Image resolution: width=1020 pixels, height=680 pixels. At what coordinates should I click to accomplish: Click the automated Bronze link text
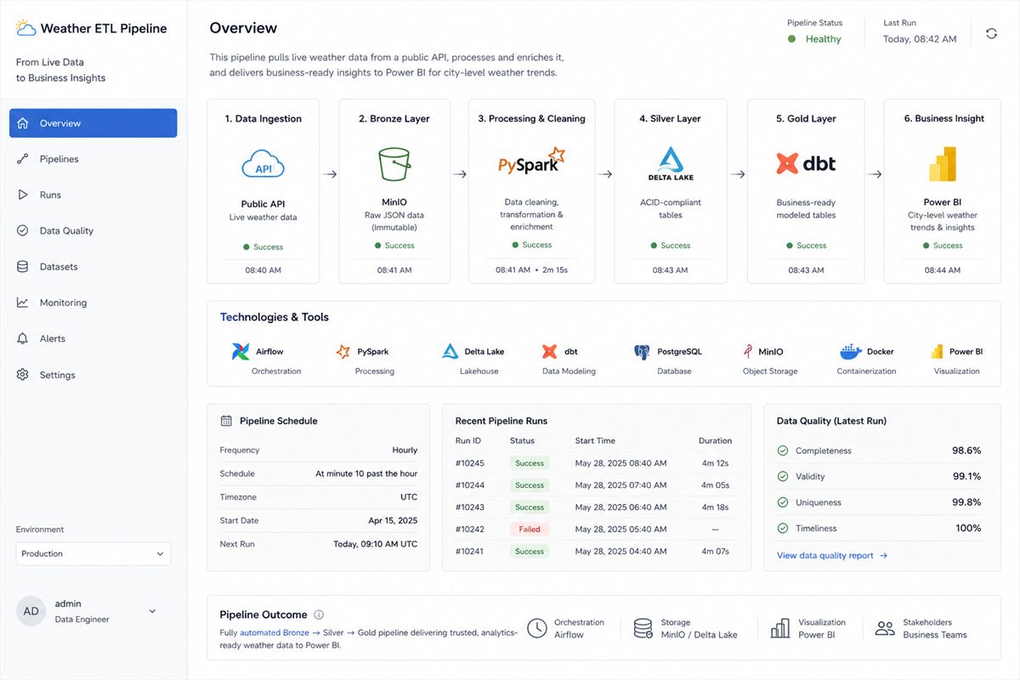tap(275, 632)
